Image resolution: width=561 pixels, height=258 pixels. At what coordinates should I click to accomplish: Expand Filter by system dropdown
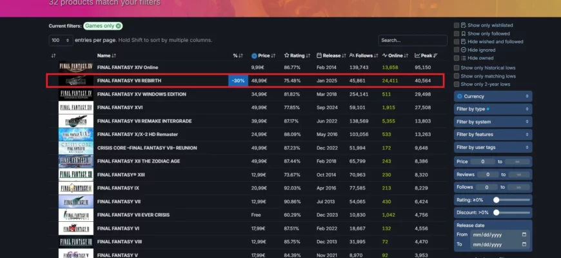pos(493,122)
